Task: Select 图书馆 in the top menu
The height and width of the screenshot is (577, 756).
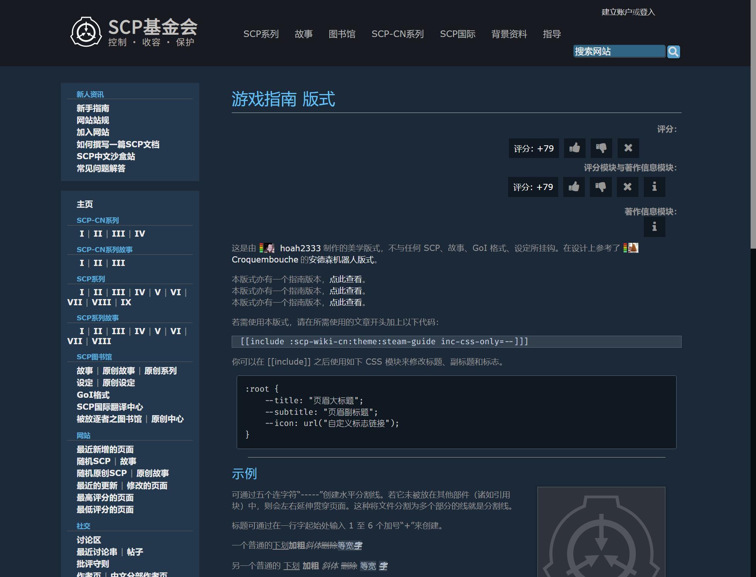Action: [343, 34]
